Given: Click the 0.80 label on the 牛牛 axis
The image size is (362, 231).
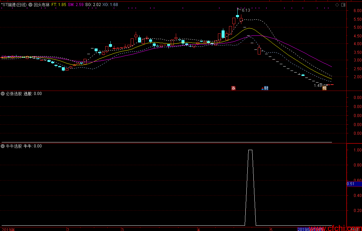Looking at the screenshot, I should click(x=358, y=165).
